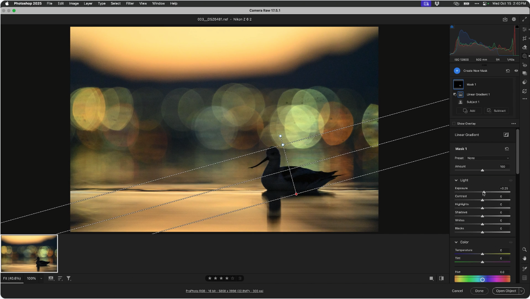
Task: Open the Layer menu
Action: click(x=88, y=3)
